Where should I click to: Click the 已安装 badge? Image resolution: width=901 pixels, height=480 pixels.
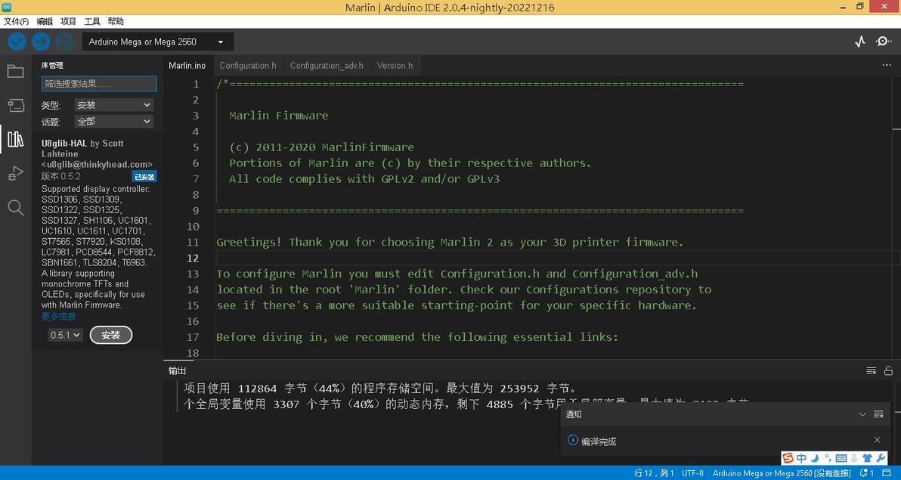(x=144, y=176)
